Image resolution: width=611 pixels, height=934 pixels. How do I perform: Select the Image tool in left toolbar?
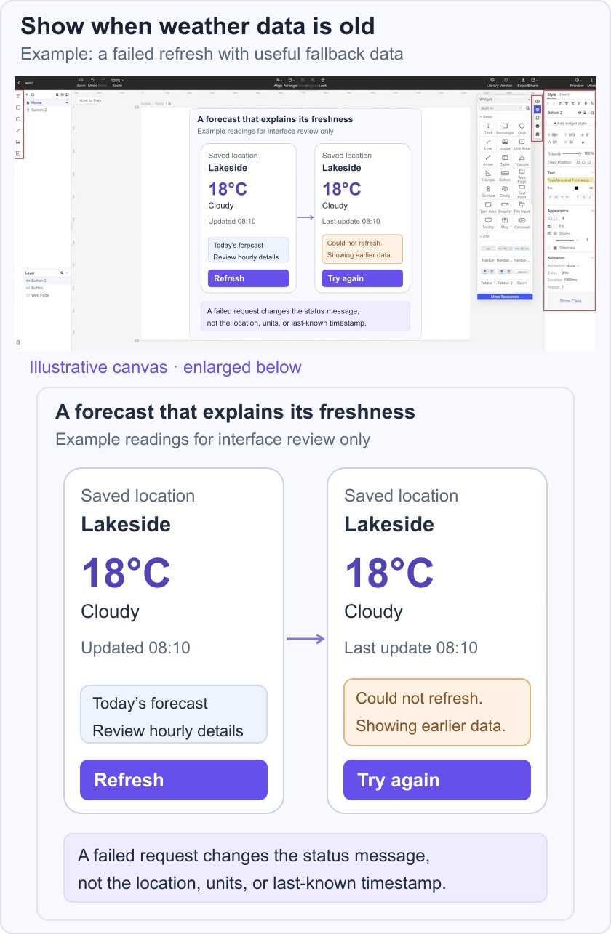[18, 142]
